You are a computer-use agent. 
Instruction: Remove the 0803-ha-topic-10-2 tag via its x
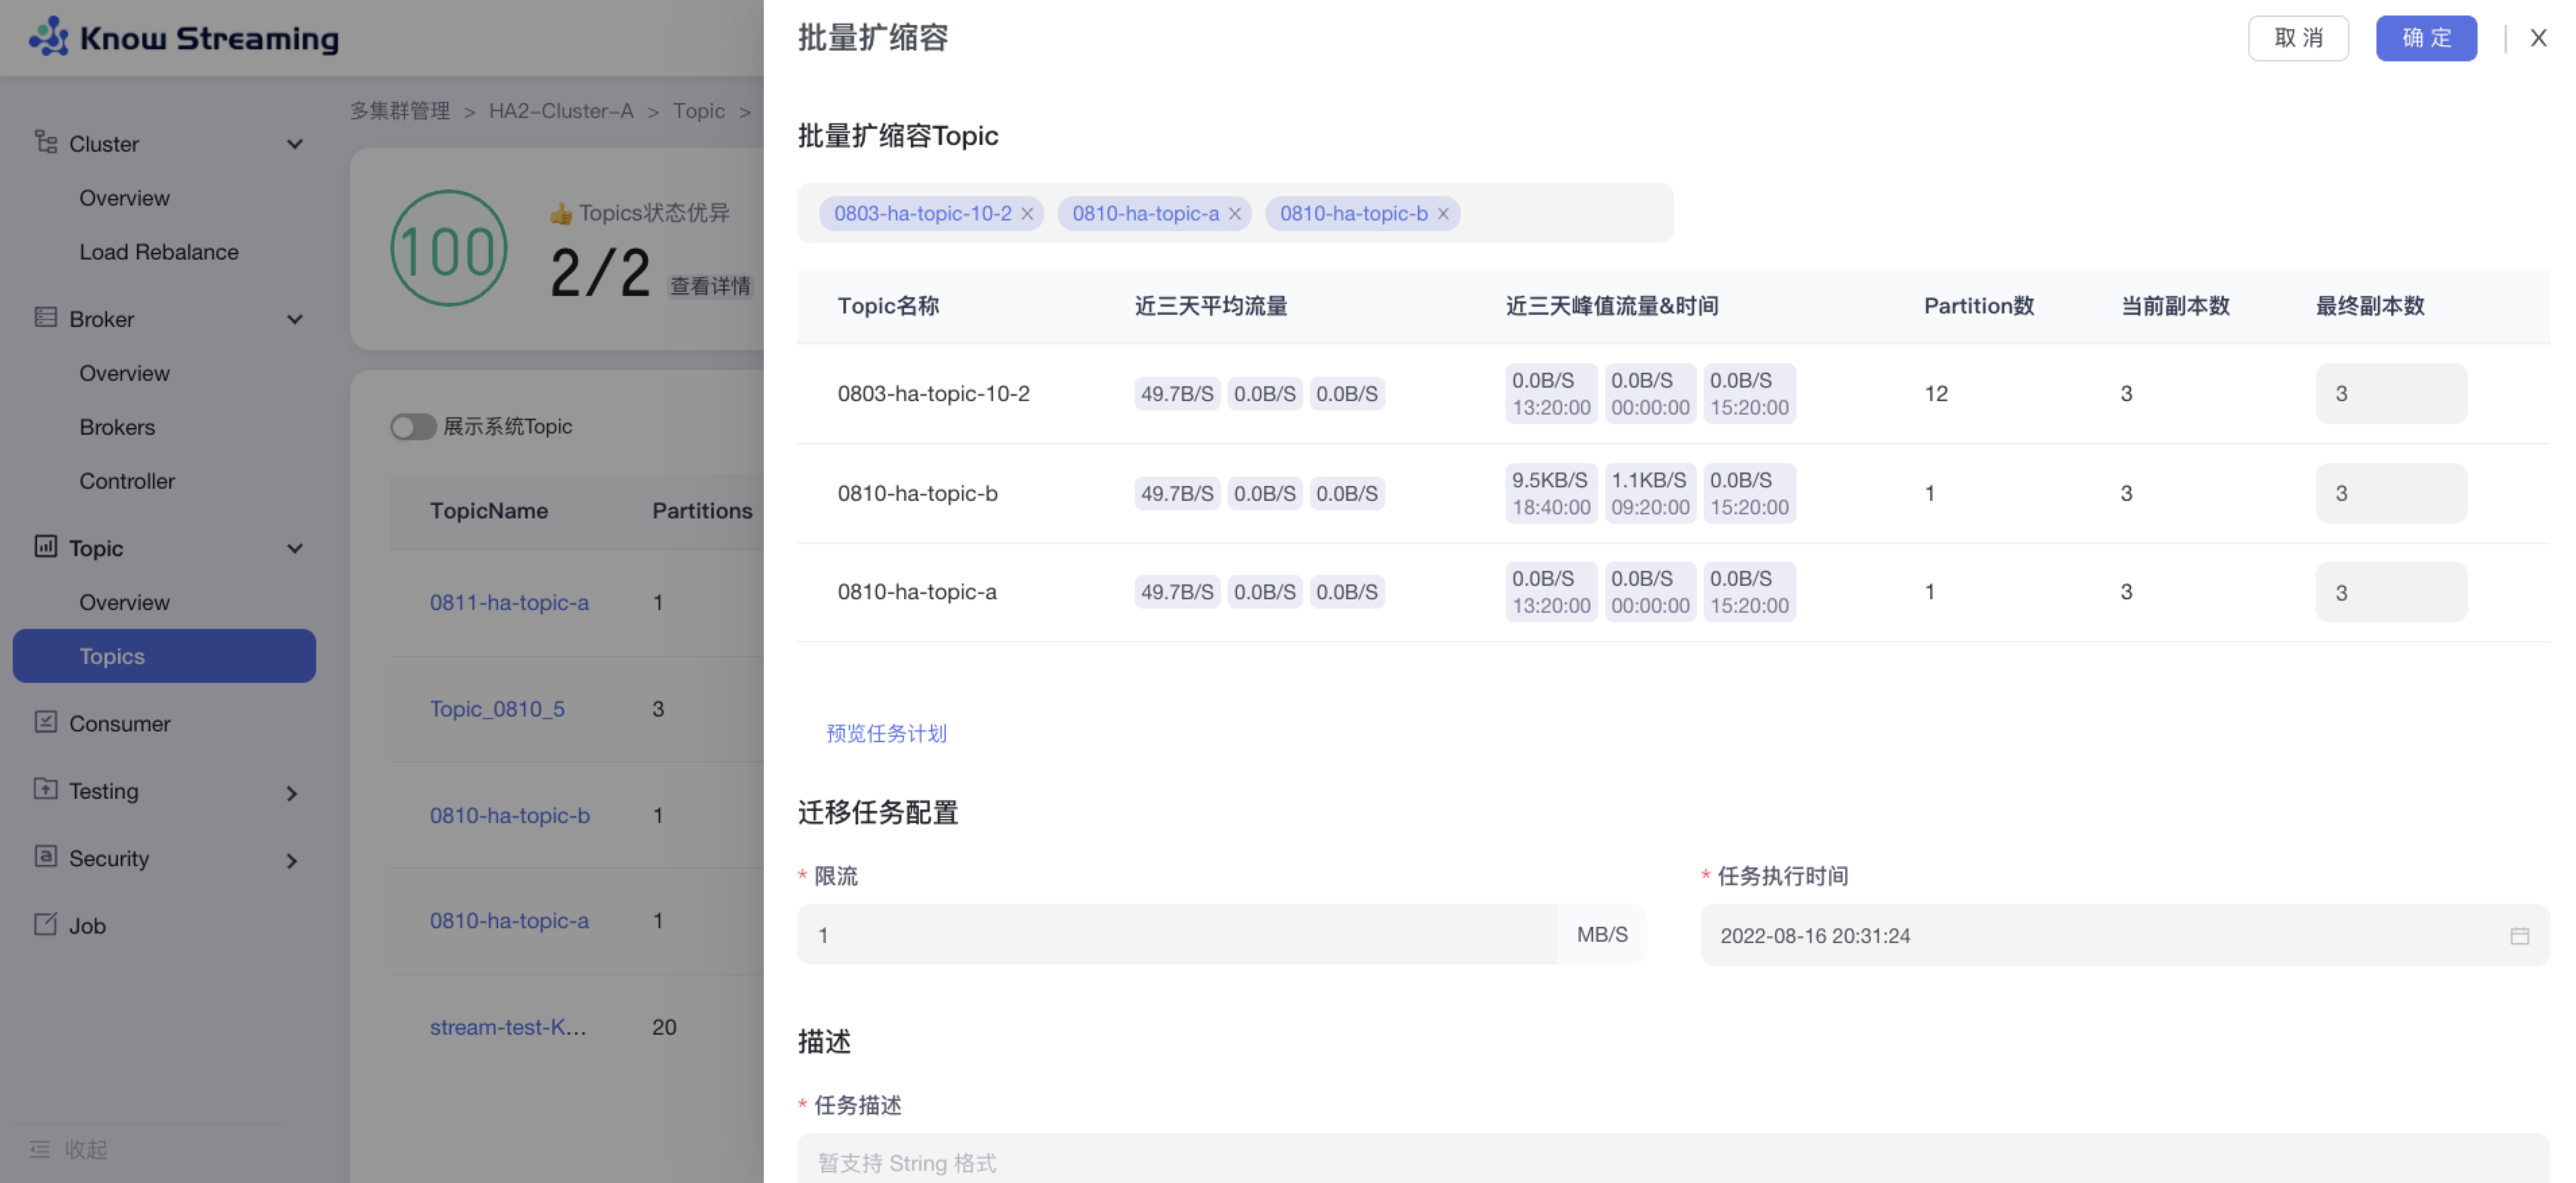click(x=1027, y=214)
